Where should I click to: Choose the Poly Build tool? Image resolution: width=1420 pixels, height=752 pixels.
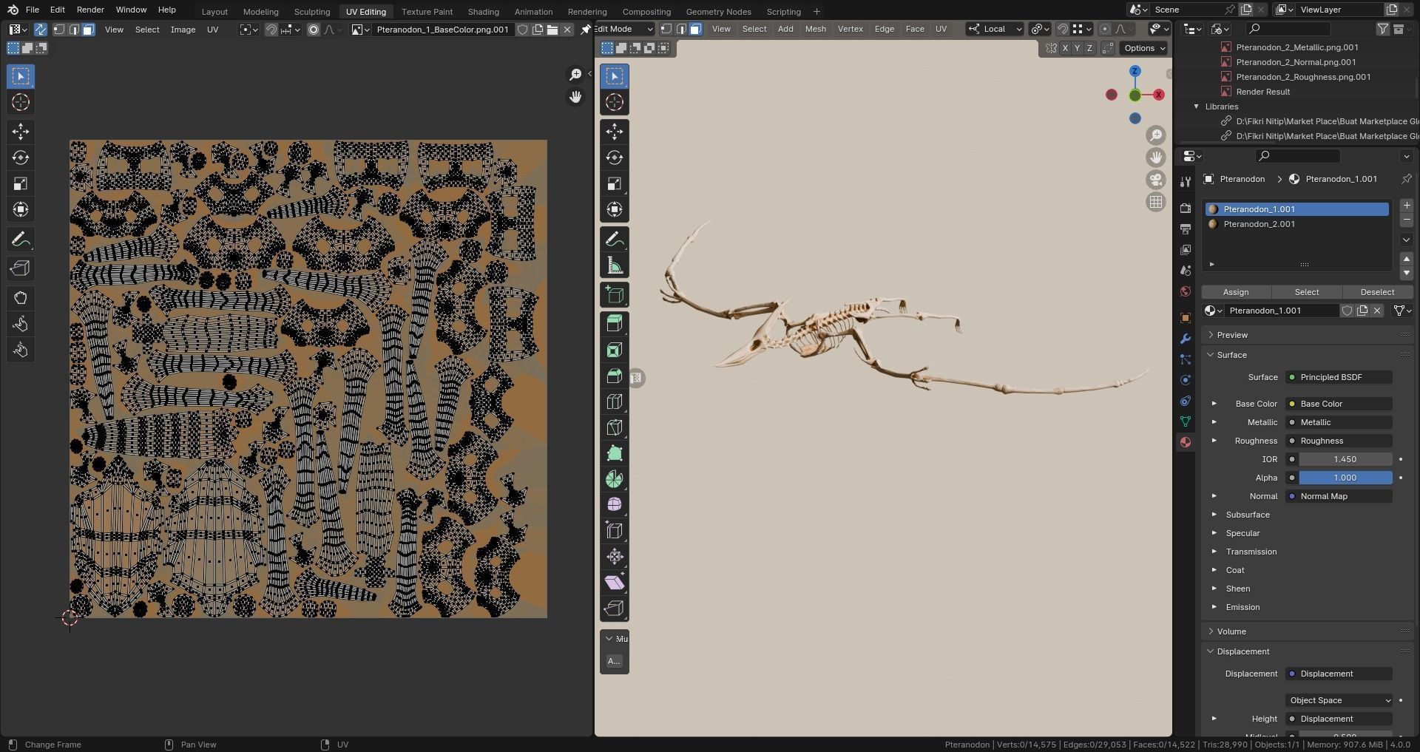point(615,453)
